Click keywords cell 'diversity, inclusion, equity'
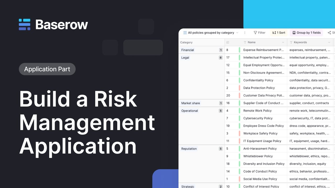335x188 pixels. [x=310, y=164]
